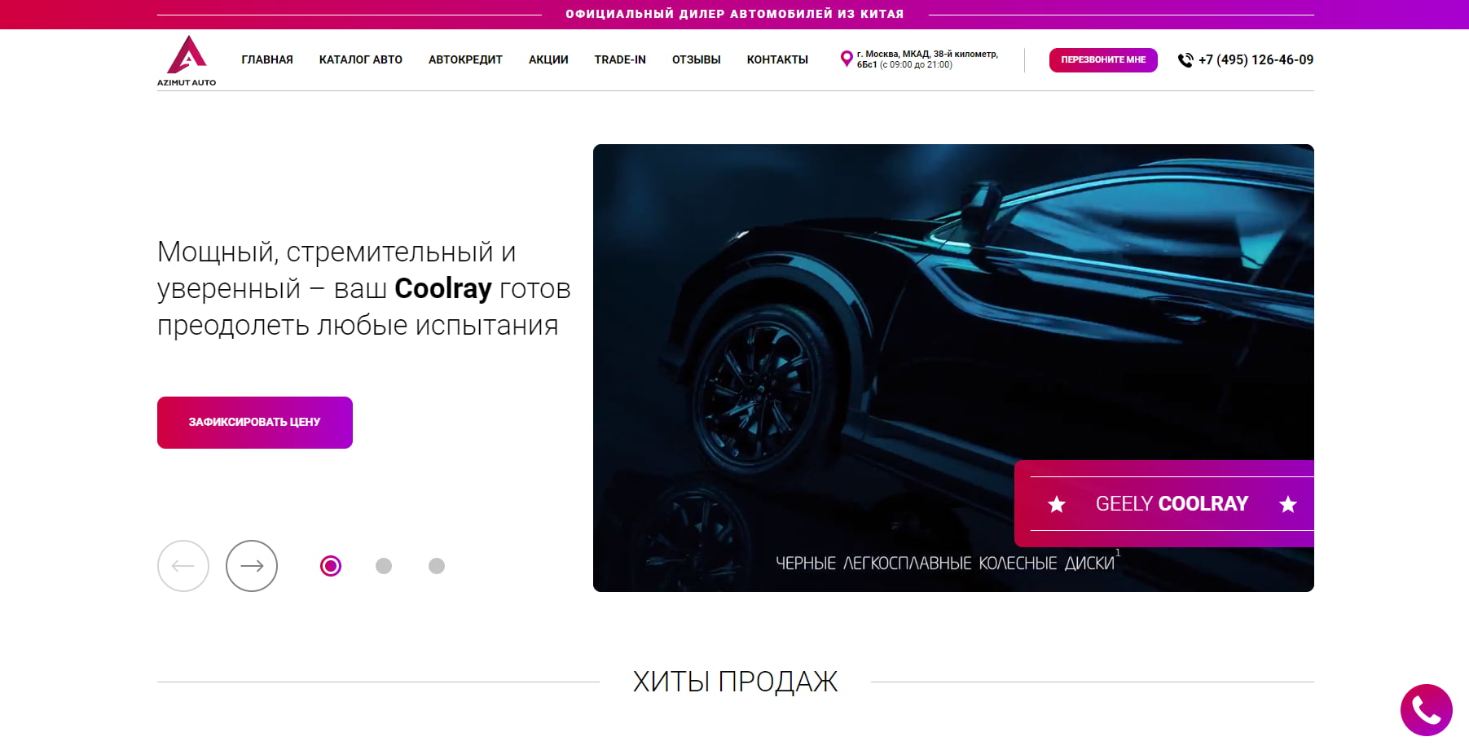The image size is (1469, 750).
Task: Open the Каталог авто menu item
Action: 361,59
